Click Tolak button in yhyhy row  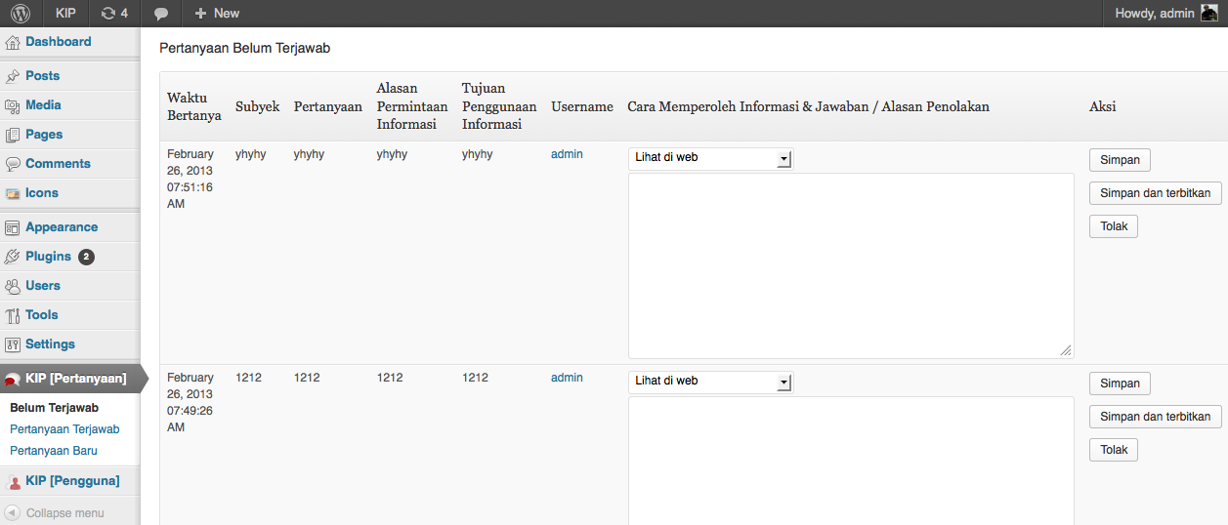1114,226
